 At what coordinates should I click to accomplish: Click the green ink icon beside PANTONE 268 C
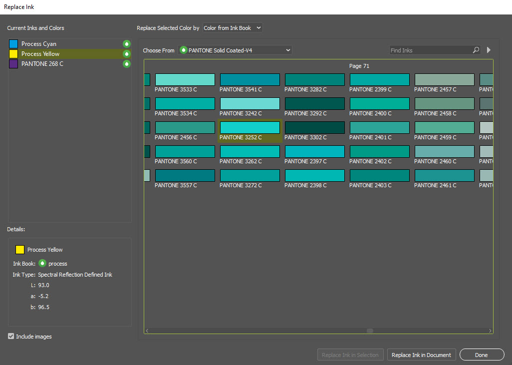click(x=127, y=64)
